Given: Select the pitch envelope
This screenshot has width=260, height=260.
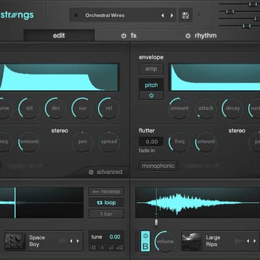Looking at the screenshot, I should [x=151, y=85].
